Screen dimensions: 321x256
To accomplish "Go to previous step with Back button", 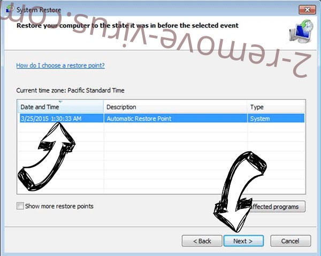I will [202, 241].
